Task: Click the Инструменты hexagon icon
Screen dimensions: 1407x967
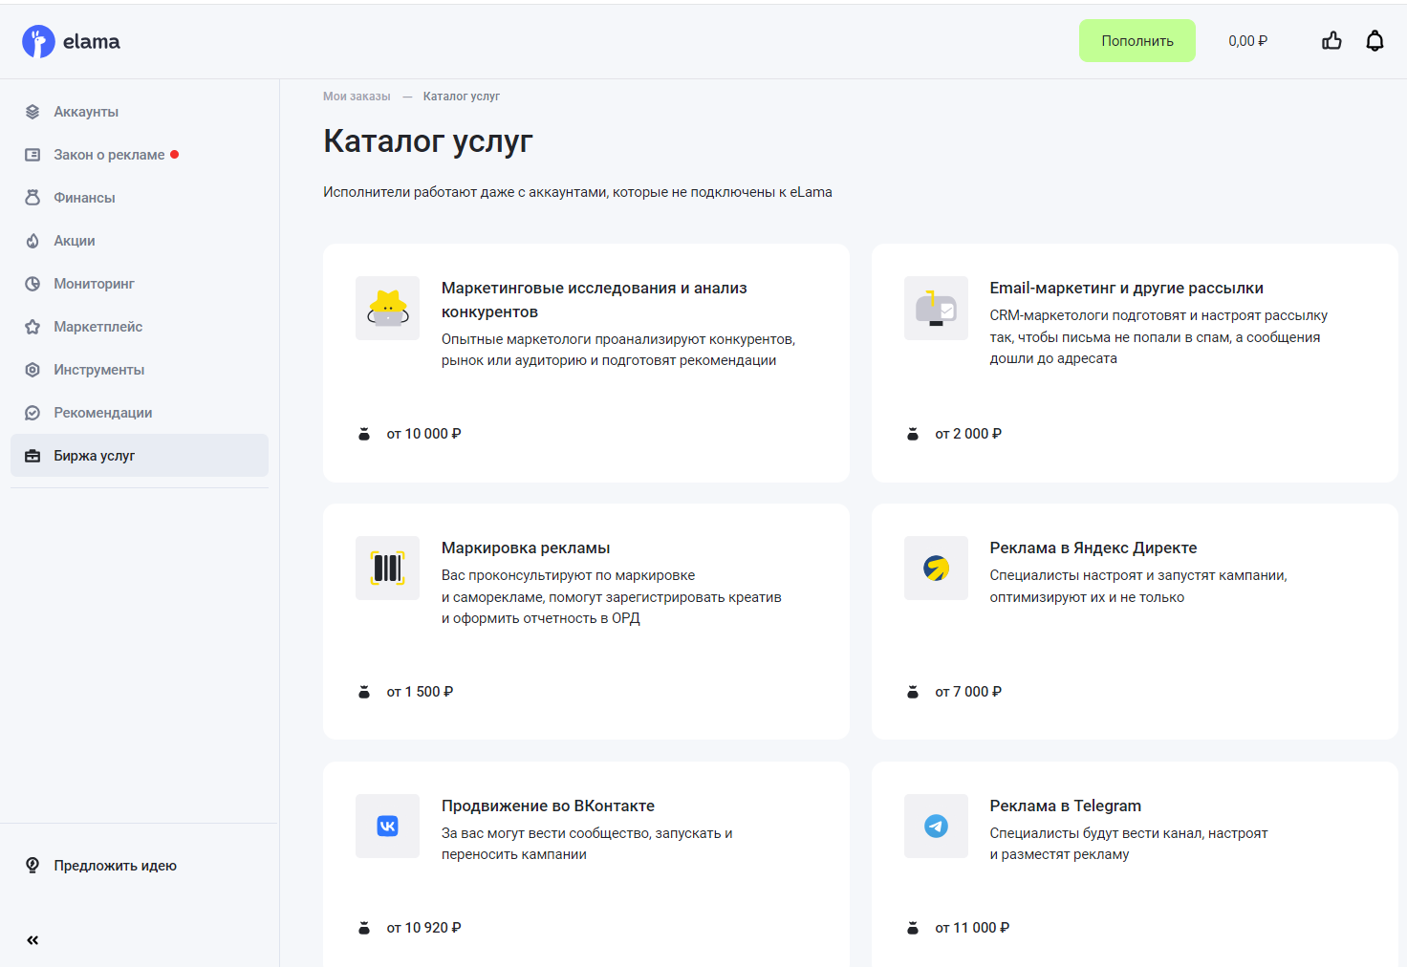Action: pos(32,370)
